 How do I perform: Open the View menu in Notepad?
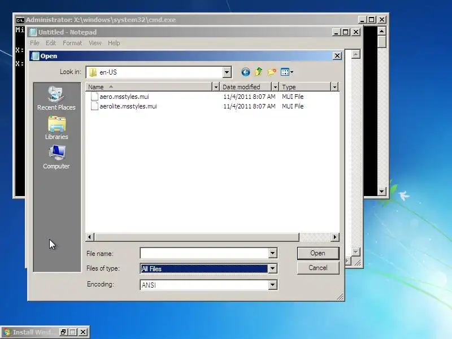(x=95, y=43)
